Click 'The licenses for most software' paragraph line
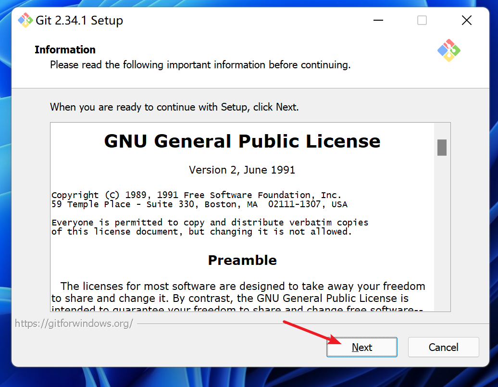This screenshot has height=387, width=498. 243,286
